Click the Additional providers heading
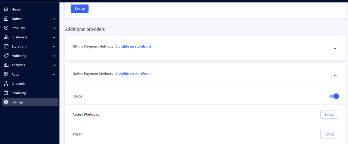The height and width of the screenshot is (144, 348). pos(85,29)
